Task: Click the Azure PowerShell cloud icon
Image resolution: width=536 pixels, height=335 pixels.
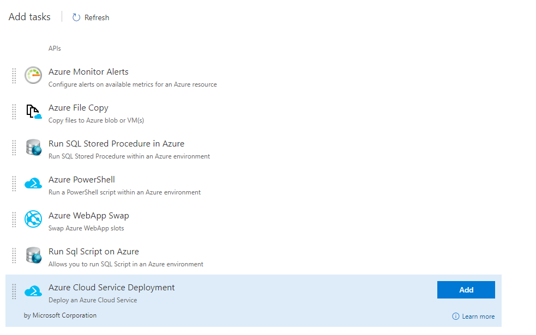Action: 33,184
